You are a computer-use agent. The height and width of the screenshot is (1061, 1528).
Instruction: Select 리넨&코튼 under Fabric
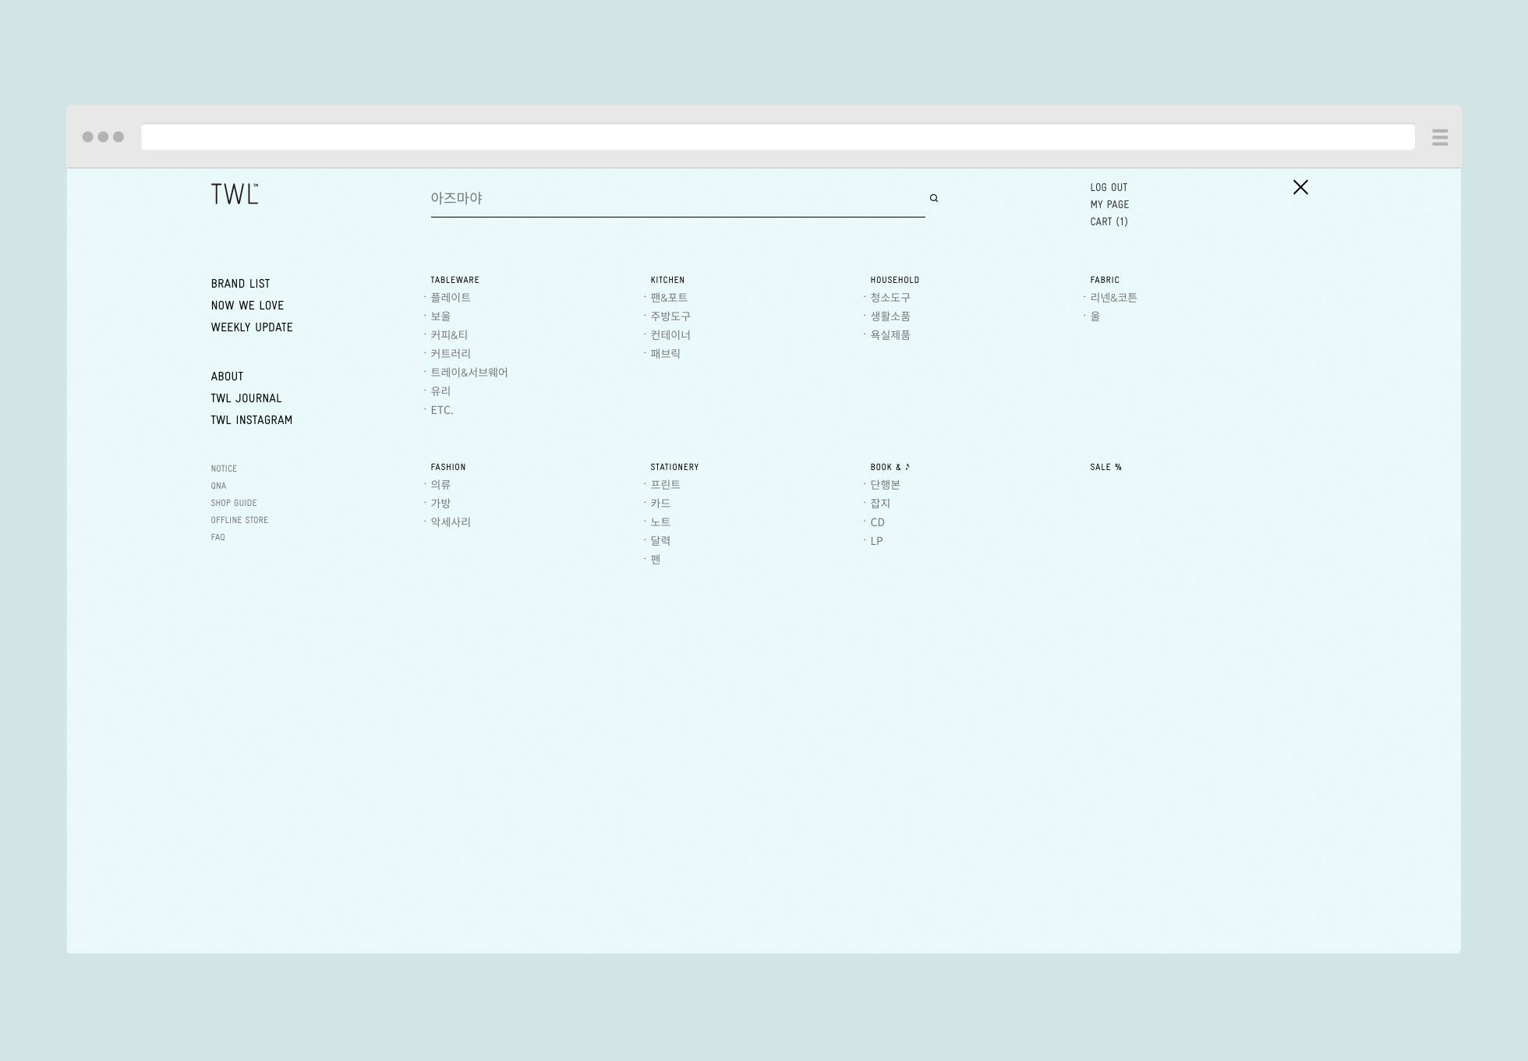click(x=1112, y=298)
